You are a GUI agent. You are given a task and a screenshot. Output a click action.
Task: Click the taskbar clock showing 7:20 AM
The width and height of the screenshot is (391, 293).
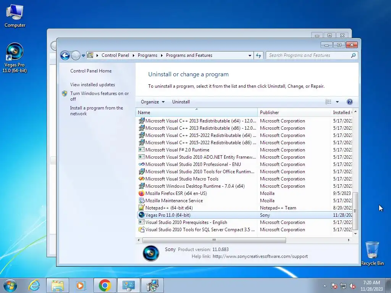(x=372, y=286)
